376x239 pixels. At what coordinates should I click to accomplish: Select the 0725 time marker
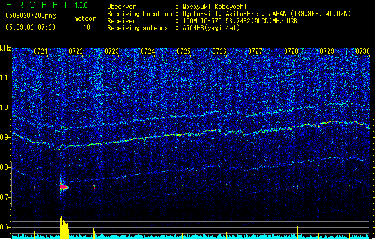[x=184, y=52]
